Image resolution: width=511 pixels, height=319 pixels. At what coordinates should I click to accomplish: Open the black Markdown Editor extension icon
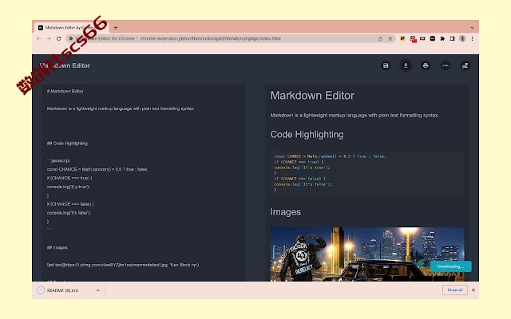[x=433, y=38]
